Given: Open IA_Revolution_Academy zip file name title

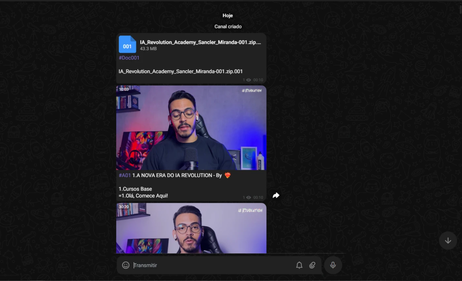Looking at the screenshot, I should pos(200,42).
